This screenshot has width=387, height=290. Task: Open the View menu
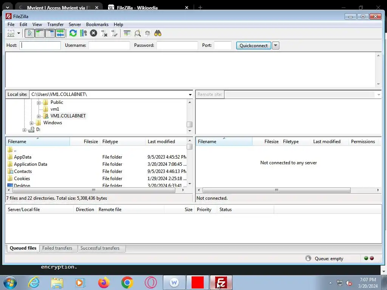(37, 25)
